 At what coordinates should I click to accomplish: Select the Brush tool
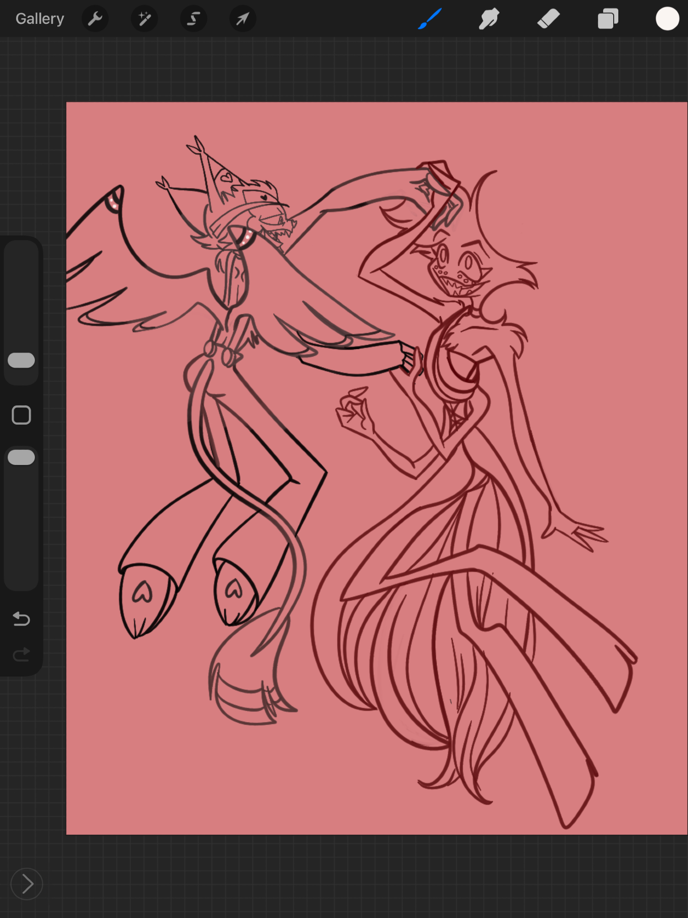pyautogui.click(x=430, y=19)
